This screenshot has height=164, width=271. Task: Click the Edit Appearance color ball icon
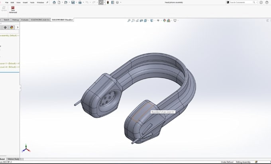[164, 21]
